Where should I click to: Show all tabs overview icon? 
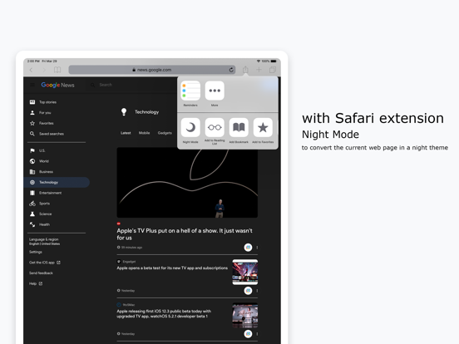coord(273,70)
